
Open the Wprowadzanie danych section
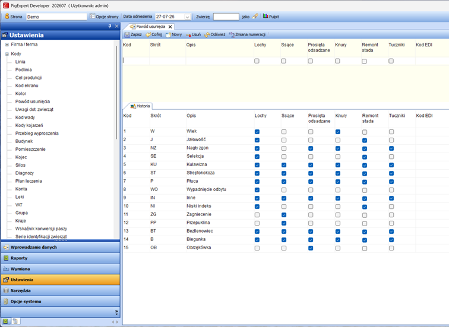pos(61,247)
